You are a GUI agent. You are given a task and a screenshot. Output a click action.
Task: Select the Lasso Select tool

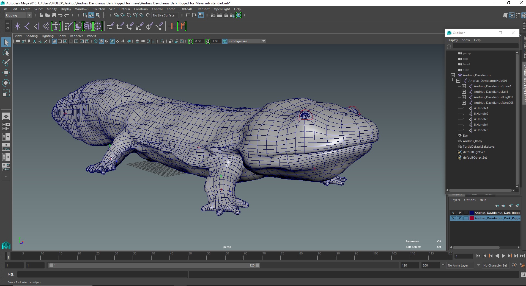point(6,52)
